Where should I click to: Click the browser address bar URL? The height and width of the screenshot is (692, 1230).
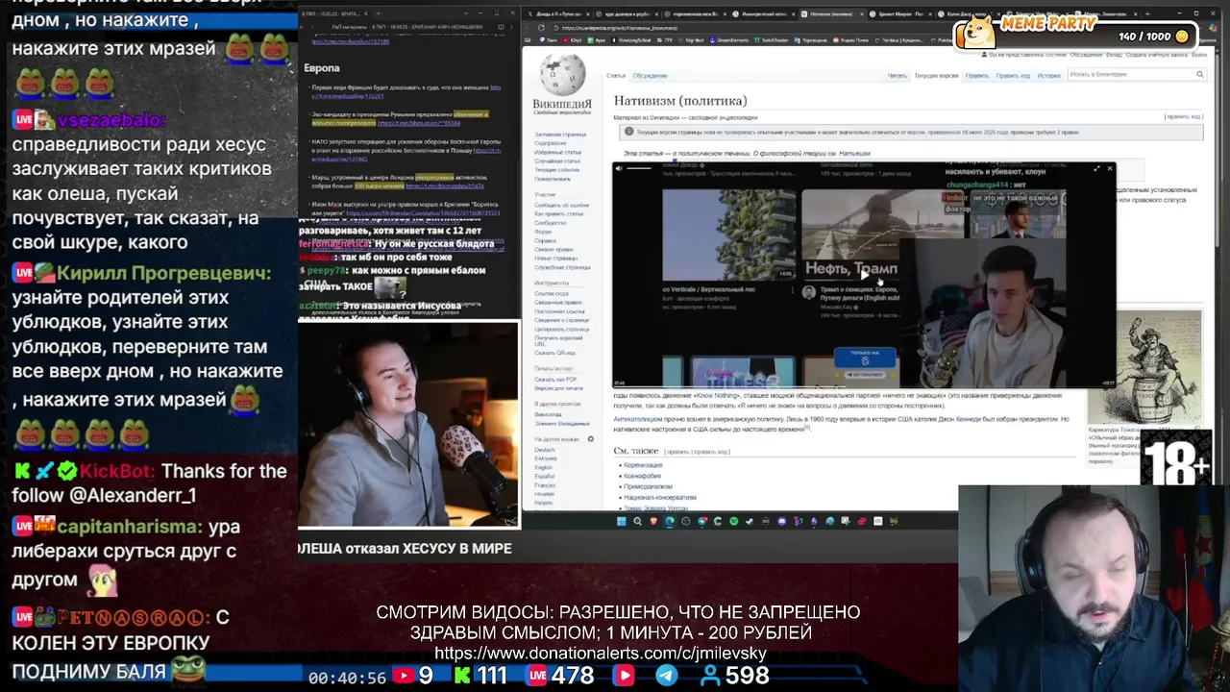coord(619,28)
